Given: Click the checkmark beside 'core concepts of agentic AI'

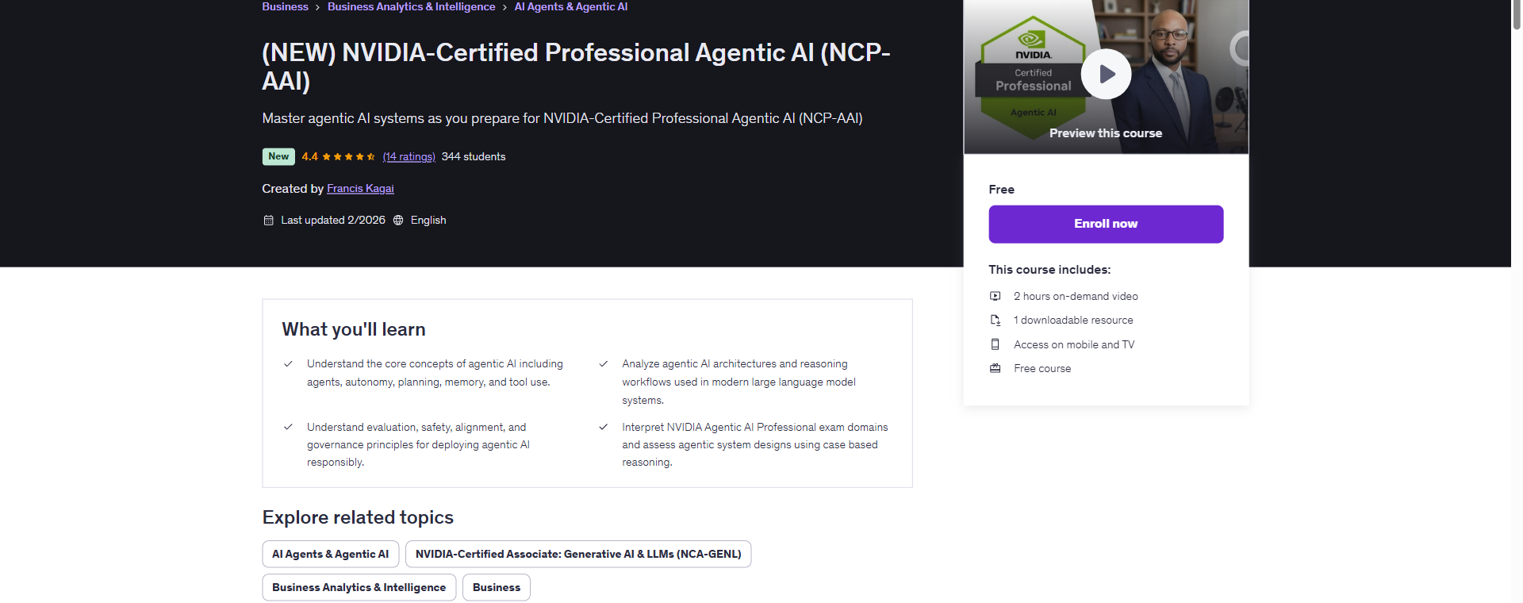Looking at the screenshot, I should coord(288,363).
